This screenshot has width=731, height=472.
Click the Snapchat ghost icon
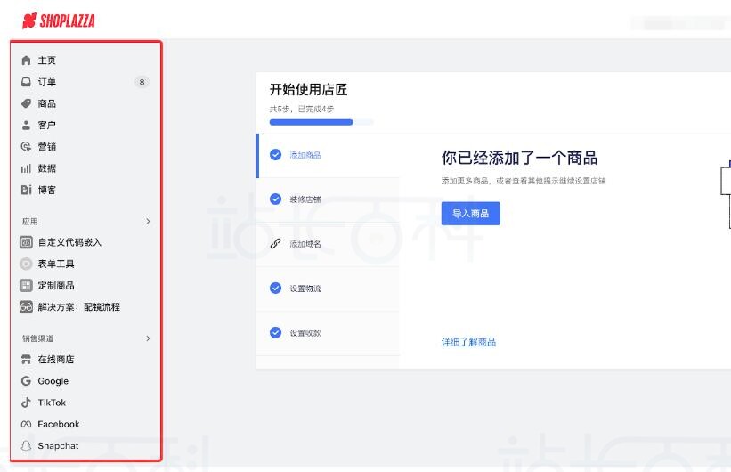[26, 446]
